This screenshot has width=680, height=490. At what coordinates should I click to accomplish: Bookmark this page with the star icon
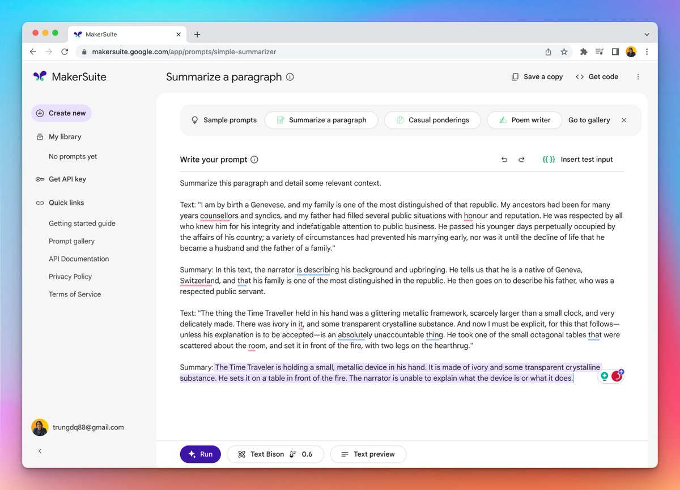pos(564,51)
